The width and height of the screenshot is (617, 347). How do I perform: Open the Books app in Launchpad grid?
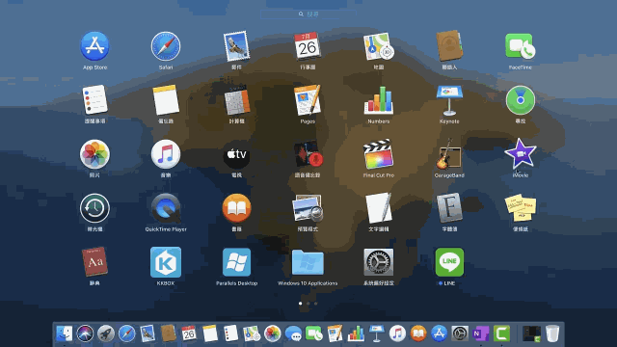(x=236, y=208)
